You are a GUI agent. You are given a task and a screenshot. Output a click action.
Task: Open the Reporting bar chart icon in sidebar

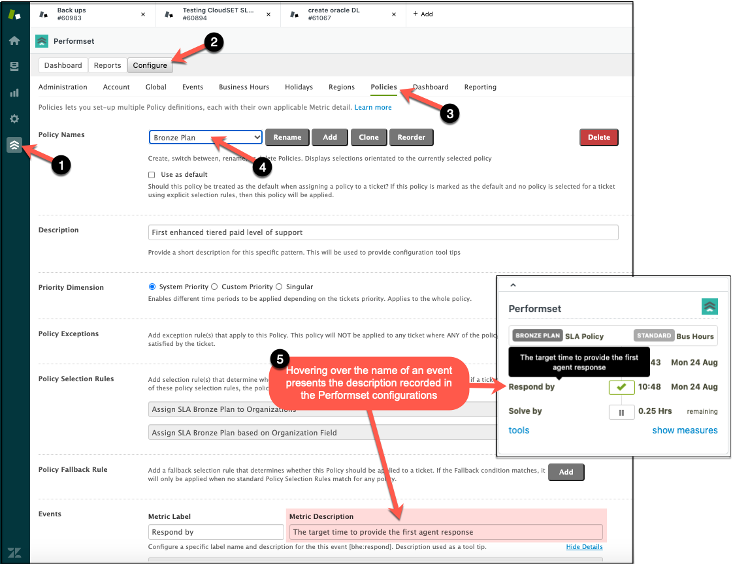click(x=14, y=93)
